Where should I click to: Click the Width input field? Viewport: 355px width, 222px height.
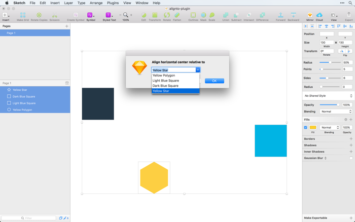tap(327, 42)
